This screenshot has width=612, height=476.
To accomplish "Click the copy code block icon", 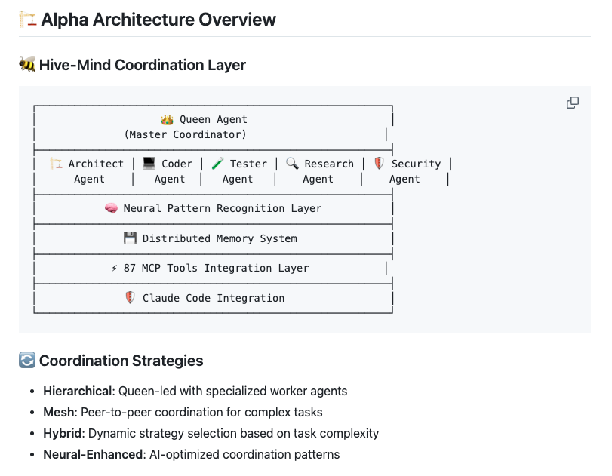I will 573,103.
